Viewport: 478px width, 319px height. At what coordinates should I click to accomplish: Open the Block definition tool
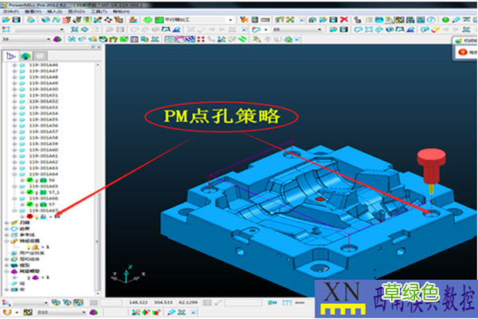[45, 20]
